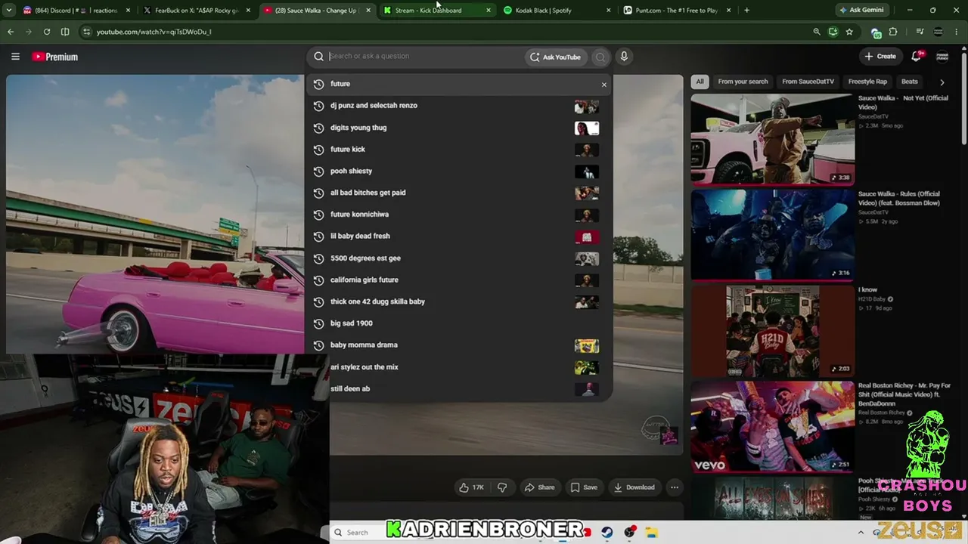Save the video to a playlist

584,487
